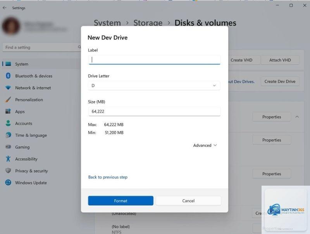Select Network & internet label

(x=33, y=88)
